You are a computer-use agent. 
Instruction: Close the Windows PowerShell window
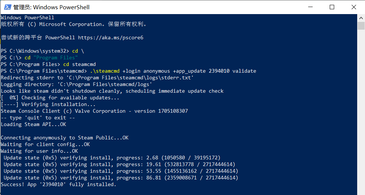(x=353, y=7)
